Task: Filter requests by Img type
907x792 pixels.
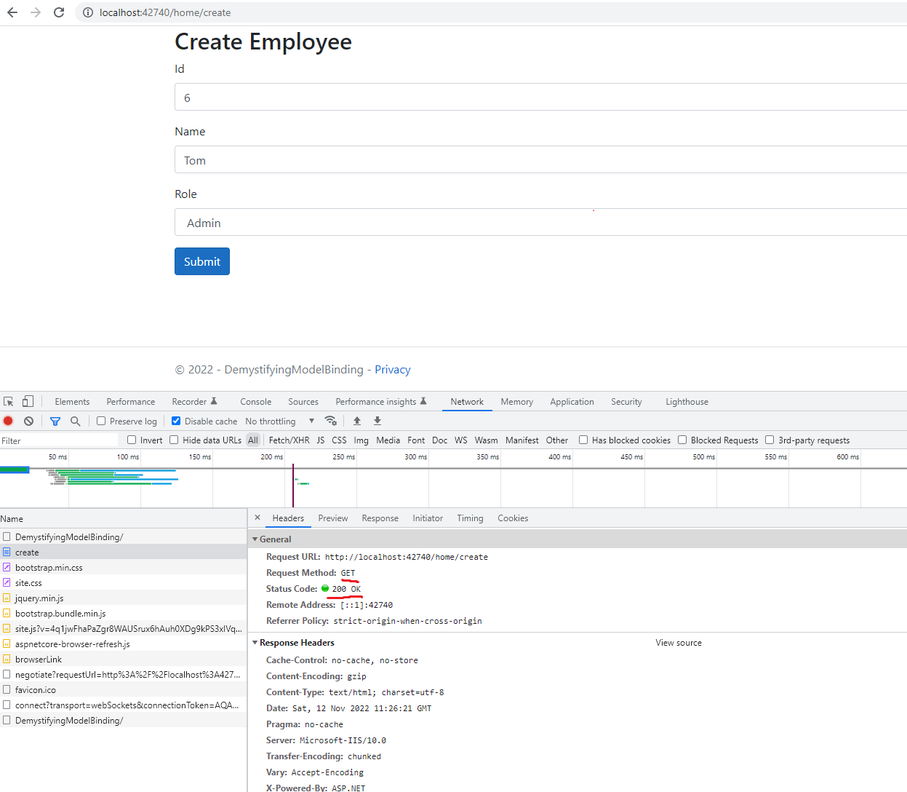Action: click(361, 440)
